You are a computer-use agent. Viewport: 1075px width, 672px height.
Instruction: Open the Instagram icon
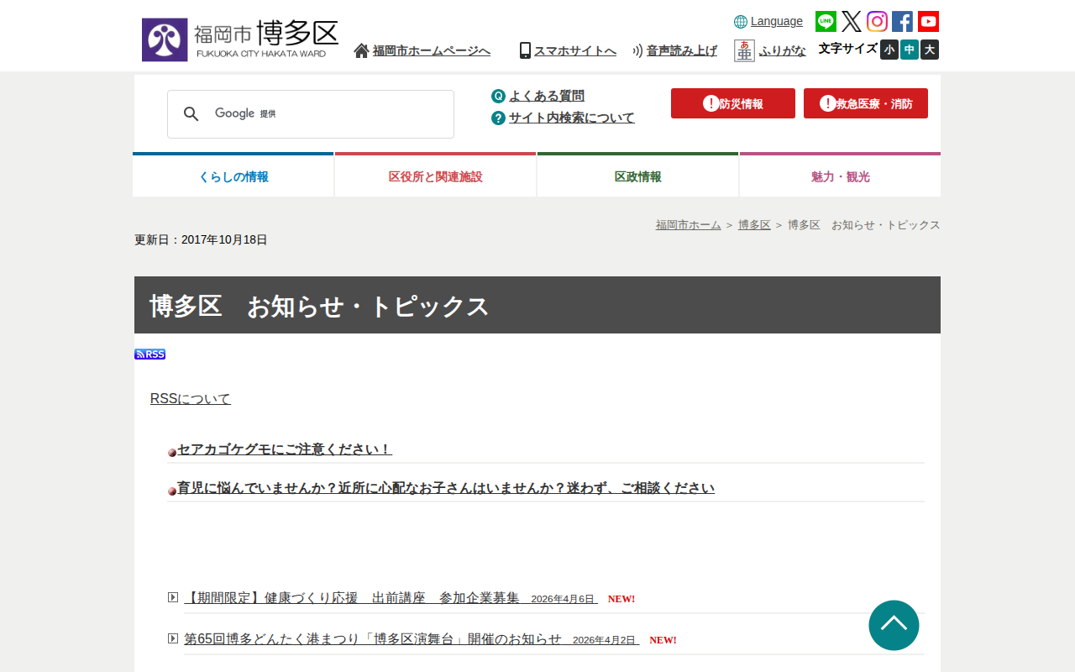pyautogui.click(x=877, y=21)
